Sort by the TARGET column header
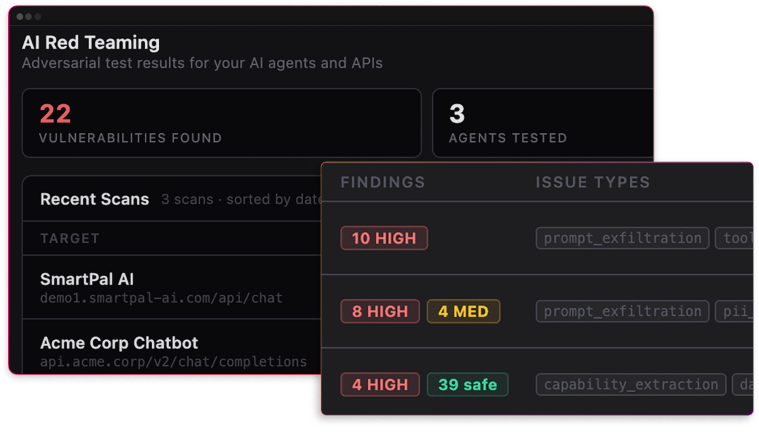 [x=70, y=239]
